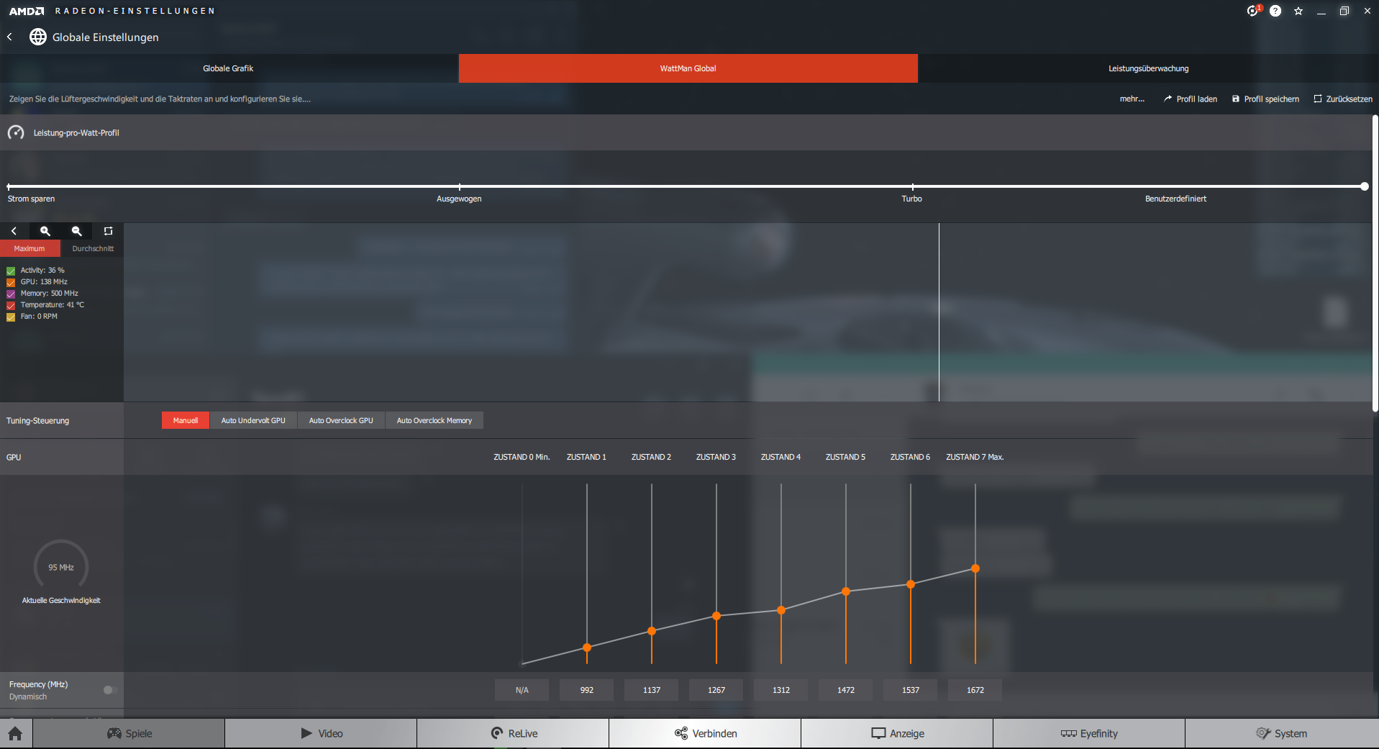Screen dimensions: 1379x749
Task: Select the Maximum graph tab
Action: coord(29,248)
